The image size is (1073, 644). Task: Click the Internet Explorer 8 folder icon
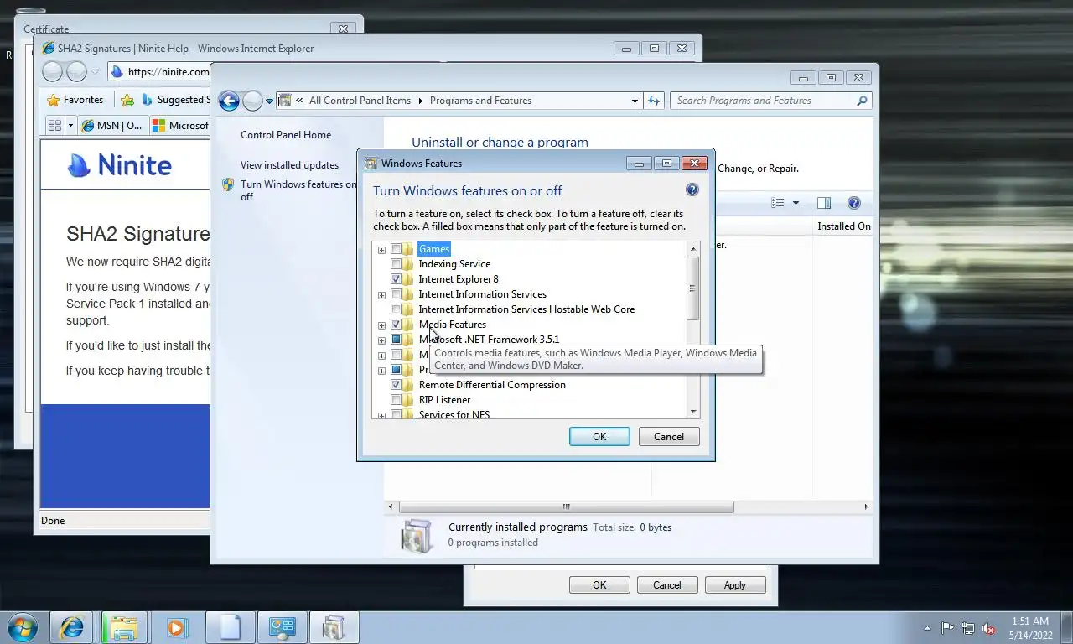[x=408, y=279]
